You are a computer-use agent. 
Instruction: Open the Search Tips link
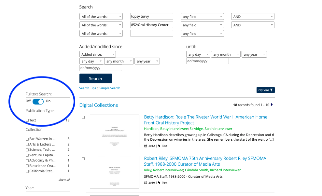coord(88,88)
